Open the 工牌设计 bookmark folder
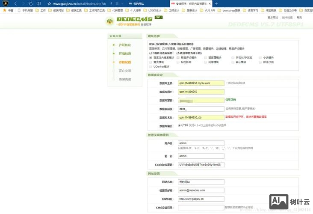The width and height of the screenshot is (313, 214). pos(171,10)
